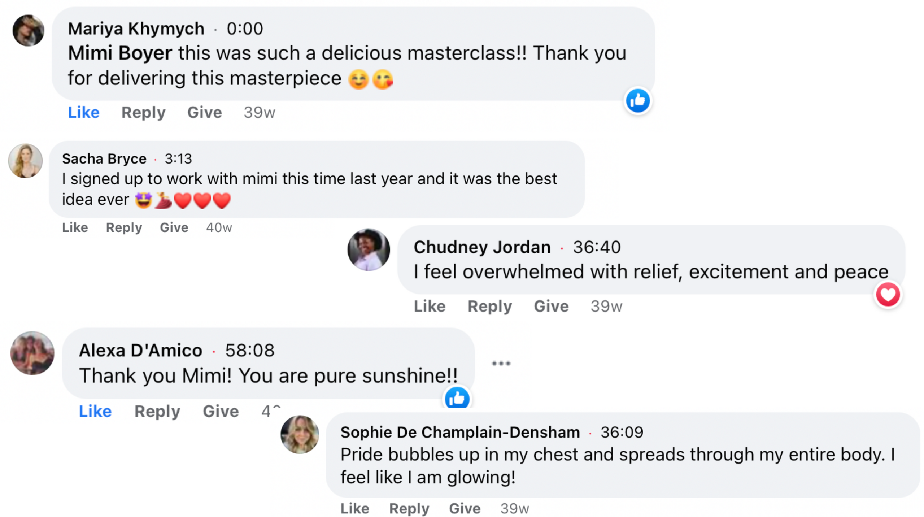This screenshot has width=924, height=517.
Task: Click the heart reaction on Chudney Jordan's comment
Action: tap(887, 294)
